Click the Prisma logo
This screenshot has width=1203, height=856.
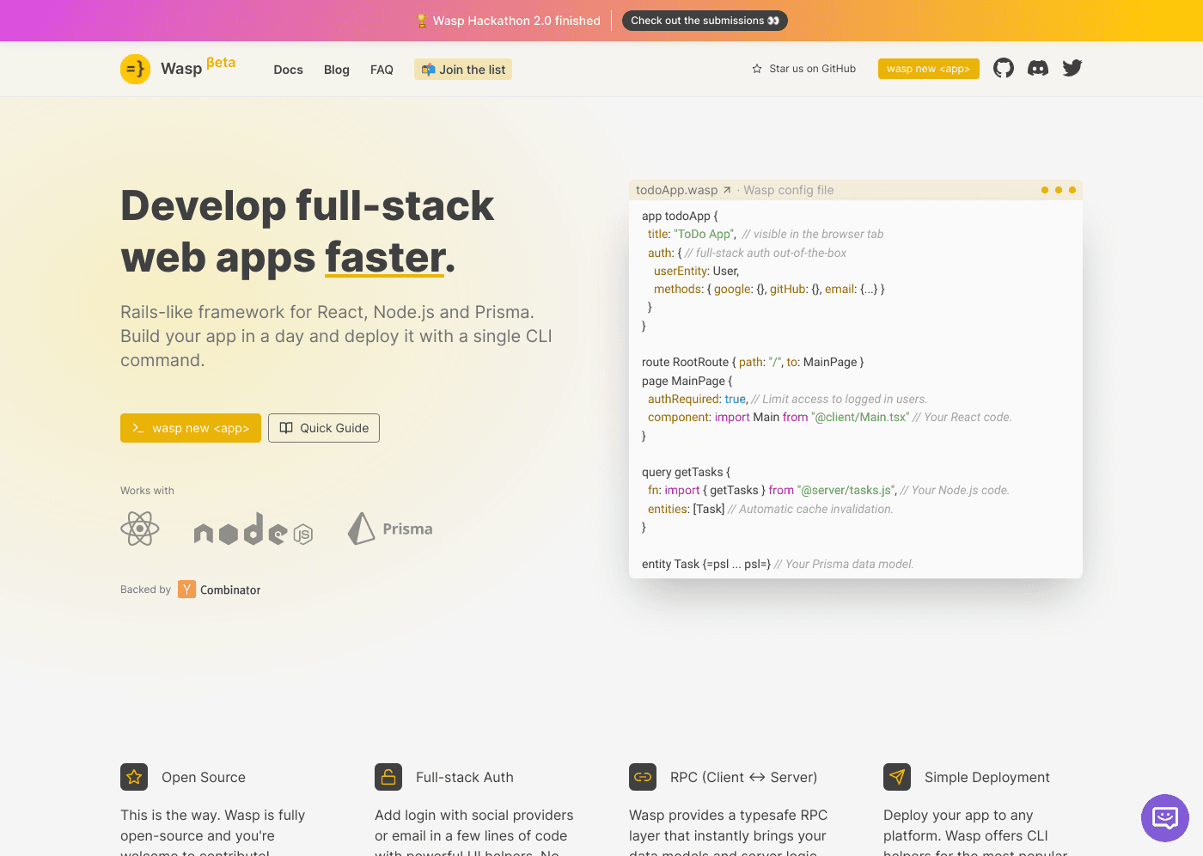(x=390, y=529)
